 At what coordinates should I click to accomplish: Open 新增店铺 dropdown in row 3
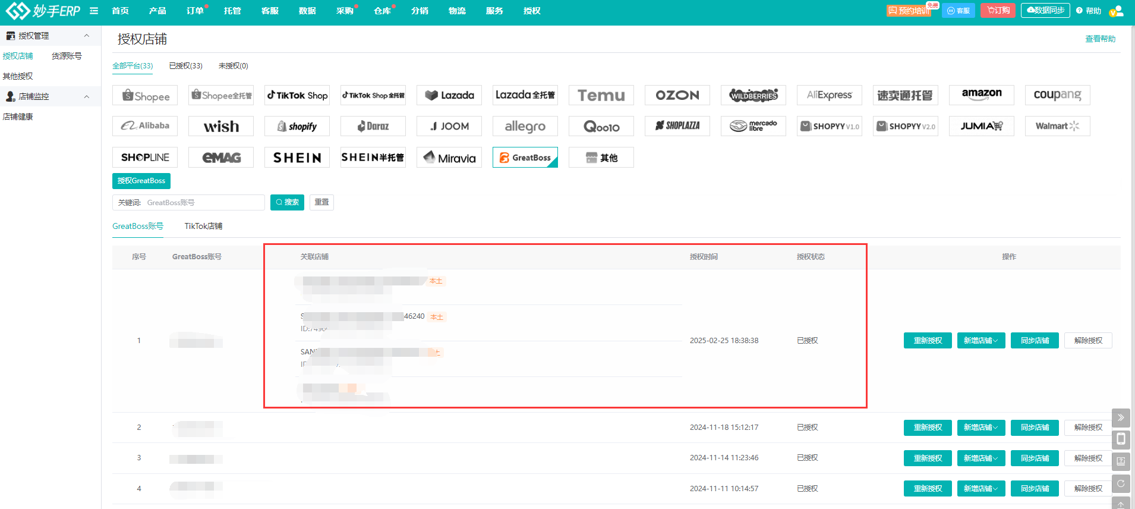click(x=981, y=458)
